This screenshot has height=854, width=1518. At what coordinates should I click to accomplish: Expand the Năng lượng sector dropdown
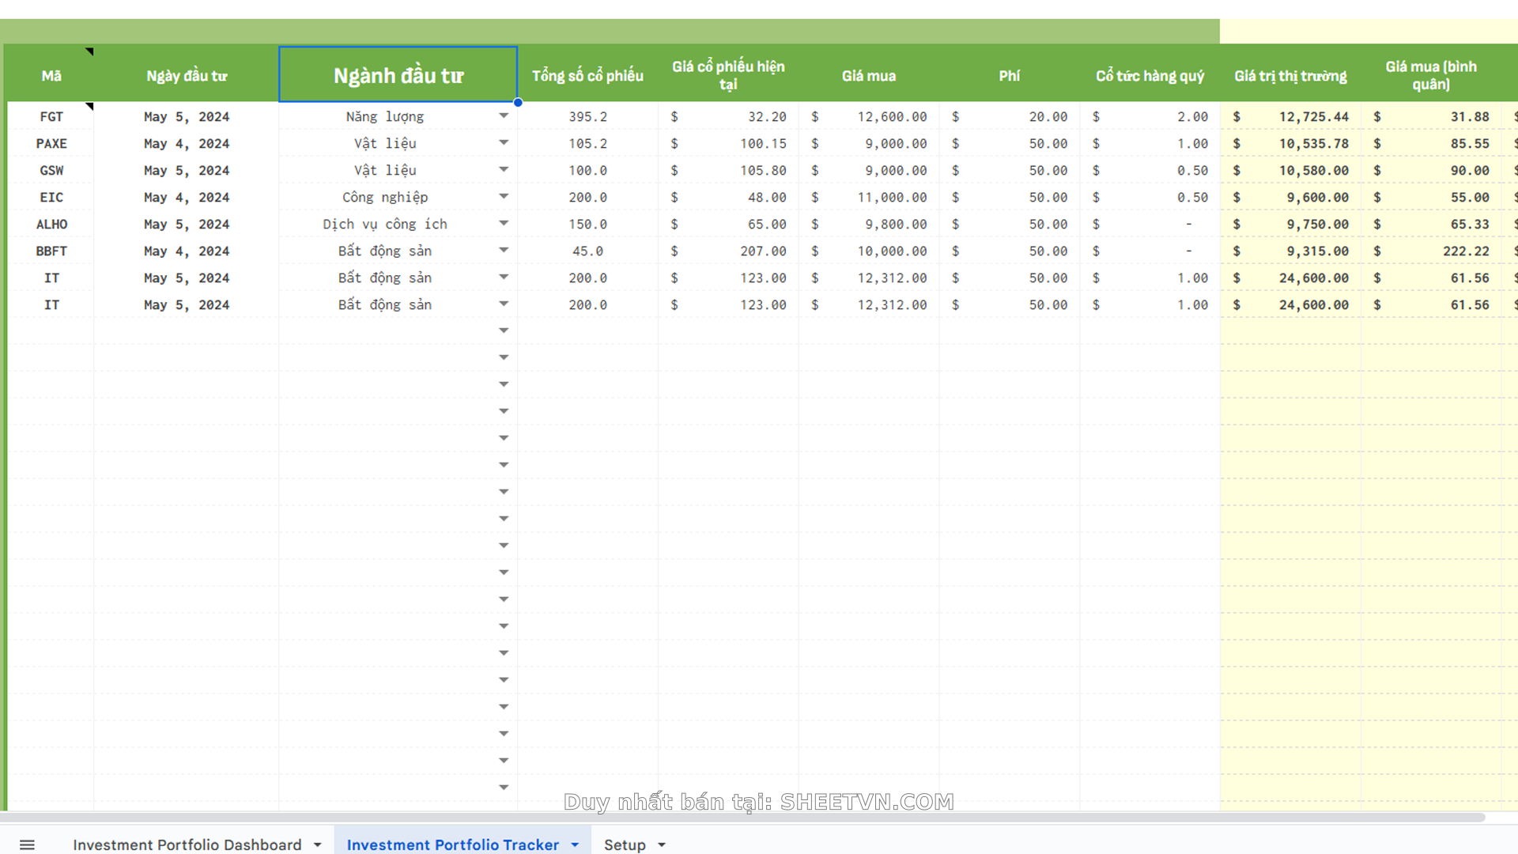(504, 116)
